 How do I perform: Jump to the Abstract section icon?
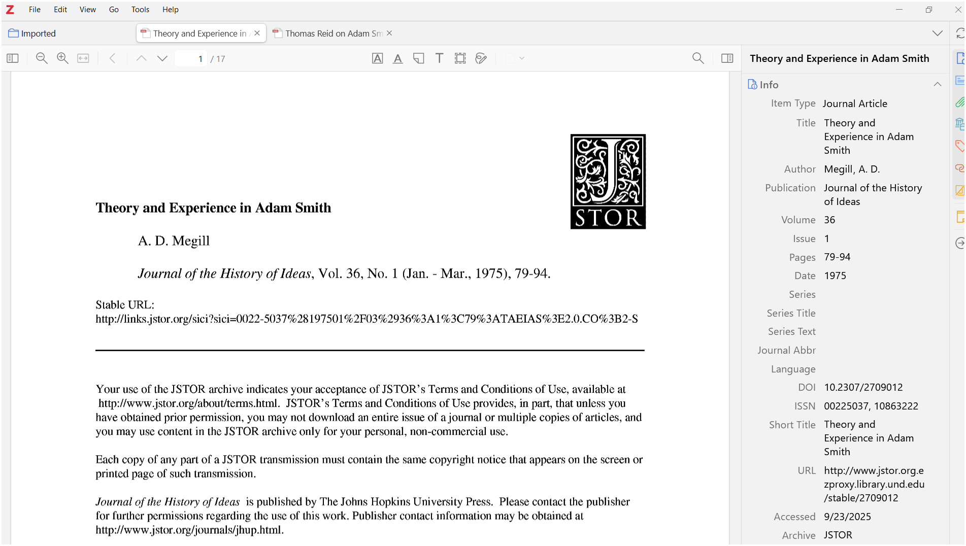click(x=960, y=81)
